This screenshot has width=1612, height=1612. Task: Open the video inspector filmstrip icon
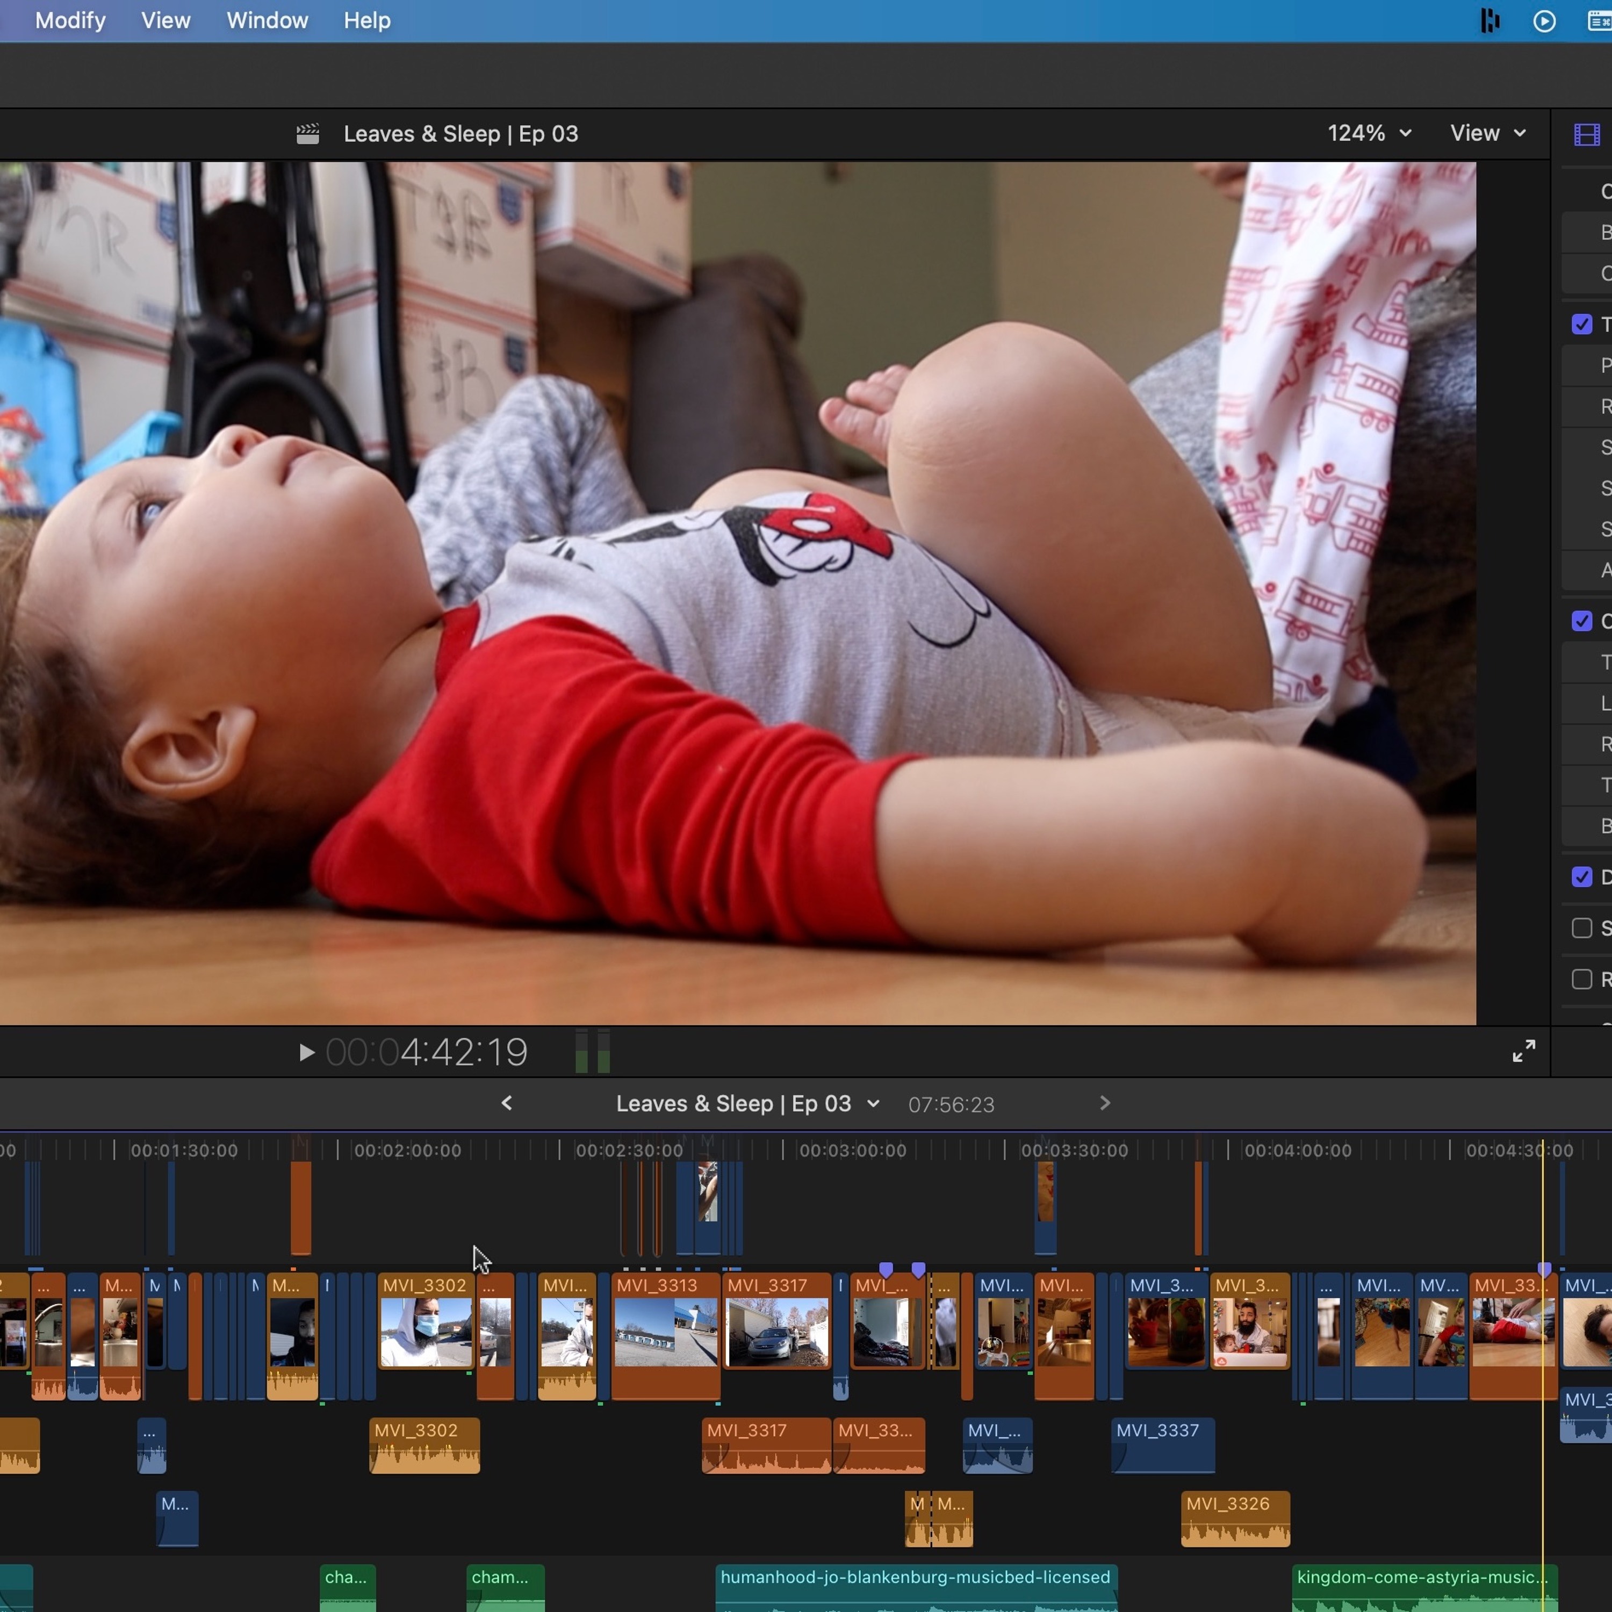(x=1586, y=134)
